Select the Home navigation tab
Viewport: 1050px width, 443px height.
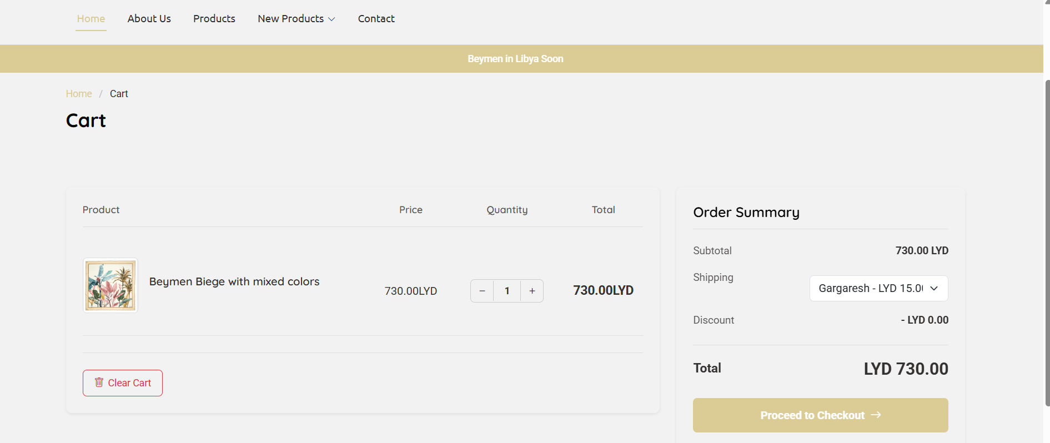tap(91, 19)
